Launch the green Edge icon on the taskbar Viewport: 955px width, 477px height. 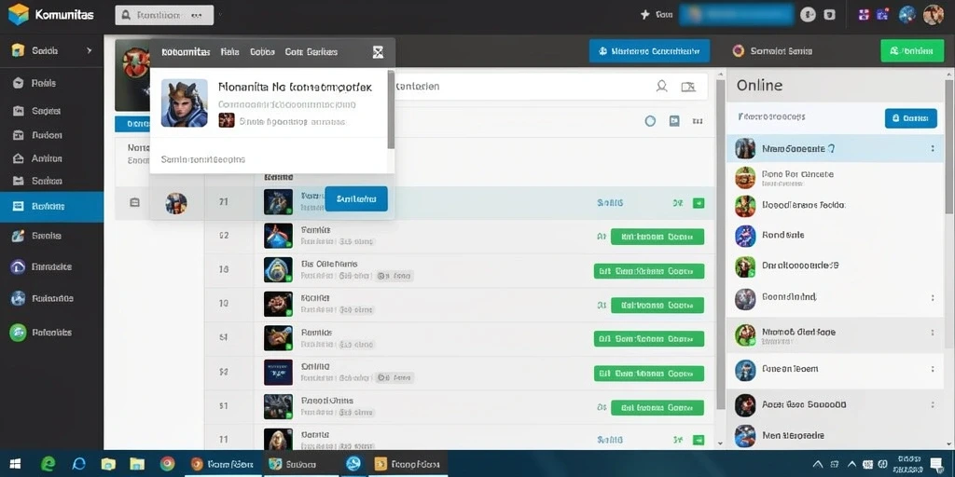tap(48, 464)
